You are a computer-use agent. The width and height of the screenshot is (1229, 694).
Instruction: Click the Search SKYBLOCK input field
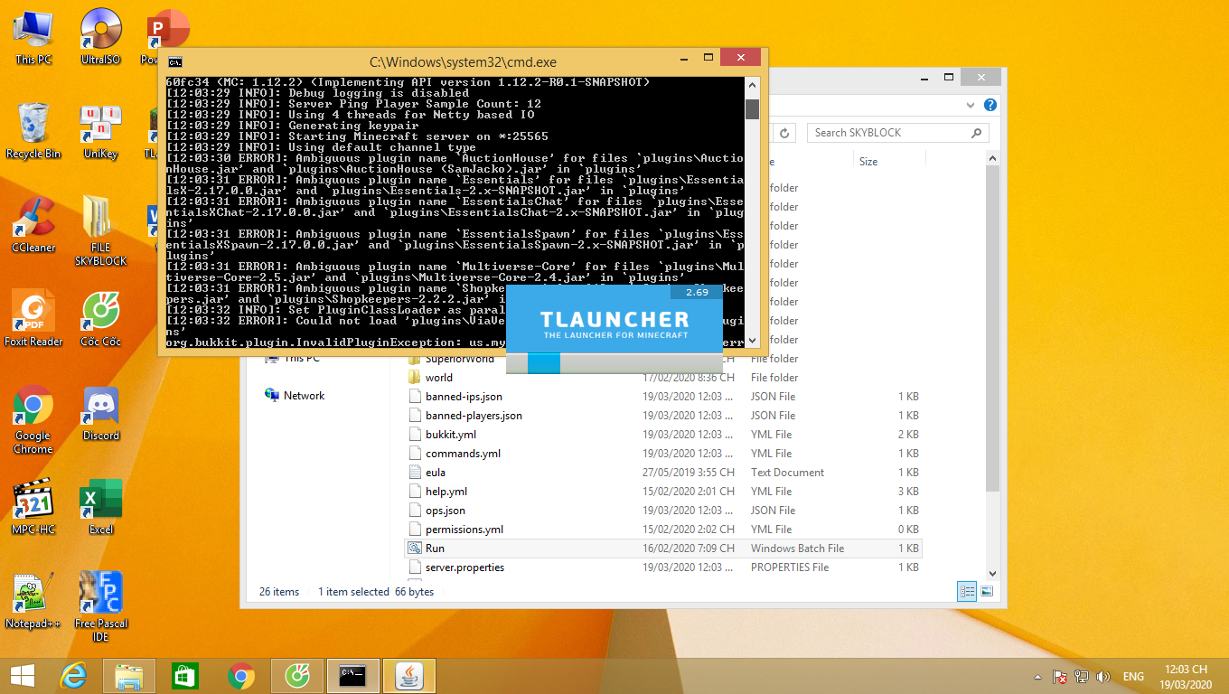click(x=889, y=133)
